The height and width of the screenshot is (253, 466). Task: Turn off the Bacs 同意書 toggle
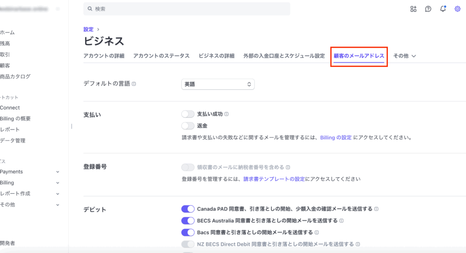(187, 232)
